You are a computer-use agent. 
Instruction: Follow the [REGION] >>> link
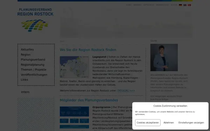tap(126, 90)
